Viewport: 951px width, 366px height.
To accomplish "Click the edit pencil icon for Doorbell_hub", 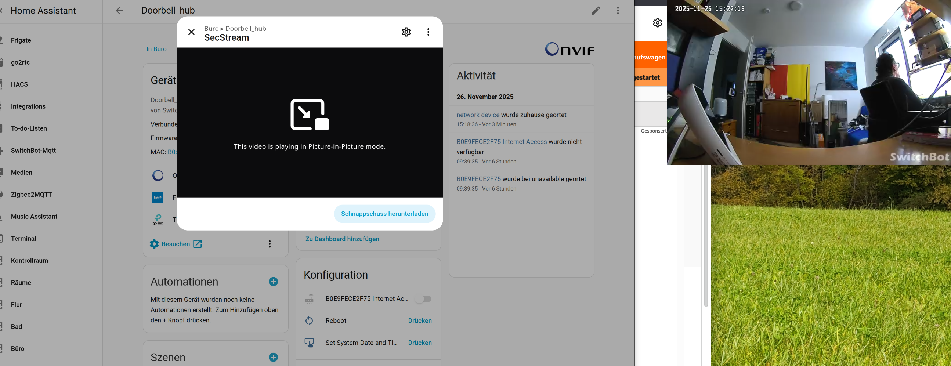I will pyautogui.click(x=596, y=11).
